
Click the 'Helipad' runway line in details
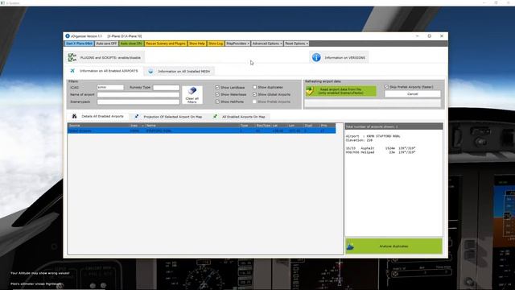381,152
